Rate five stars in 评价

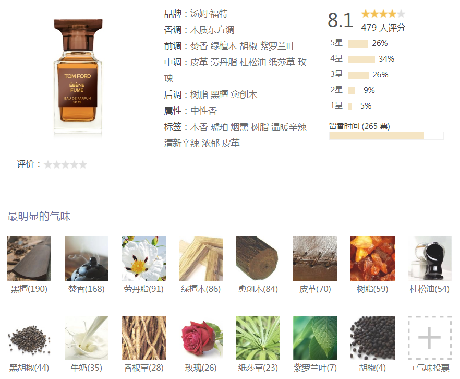[83, 164]
